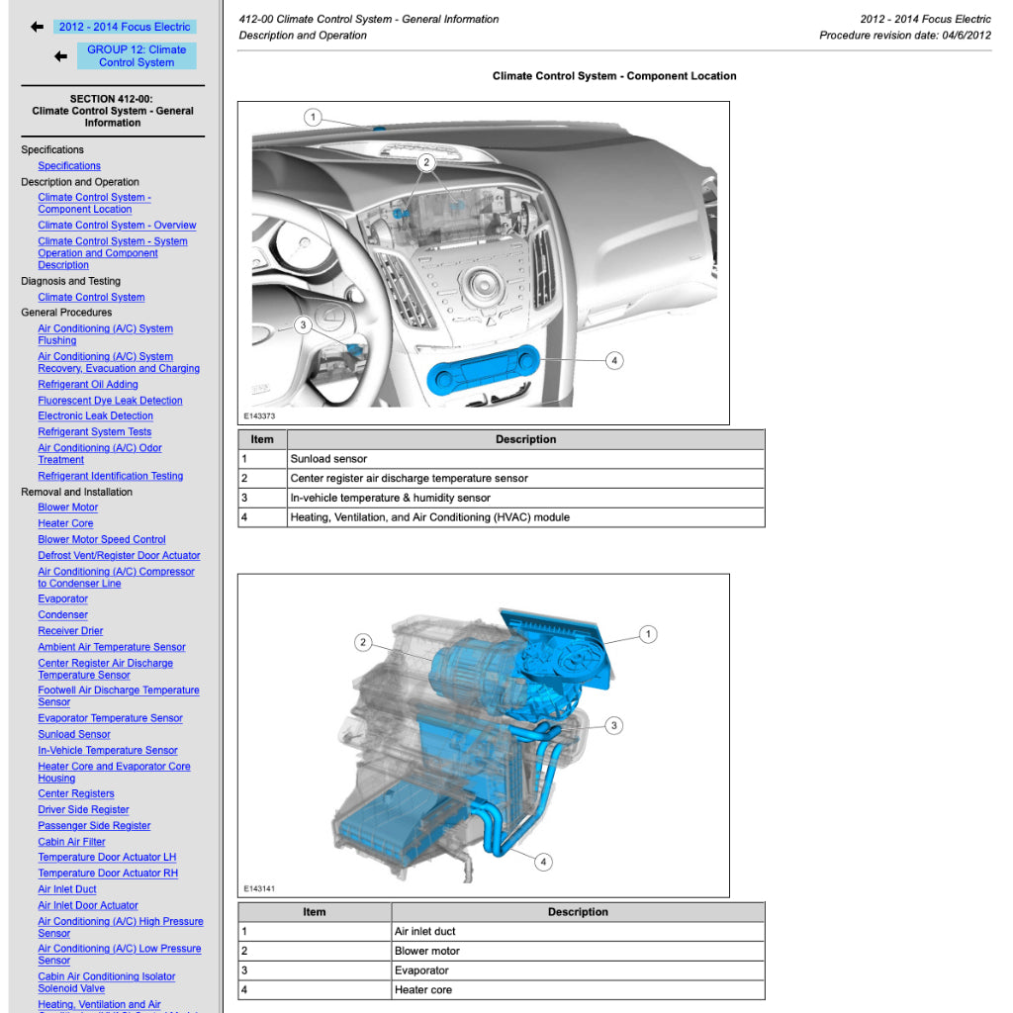Open the Specifications link
Image resolution: width=1013 pixels, height=1013 pixels.
(x=69, y=166)
